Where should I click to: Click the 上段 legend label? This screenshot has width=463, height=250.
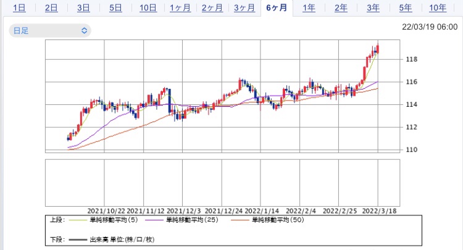(57, 220)
